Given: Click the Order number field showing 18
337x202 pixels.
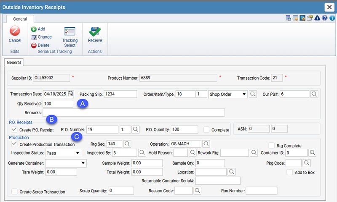Looking at the screenshot, I should tap(185, 94).
